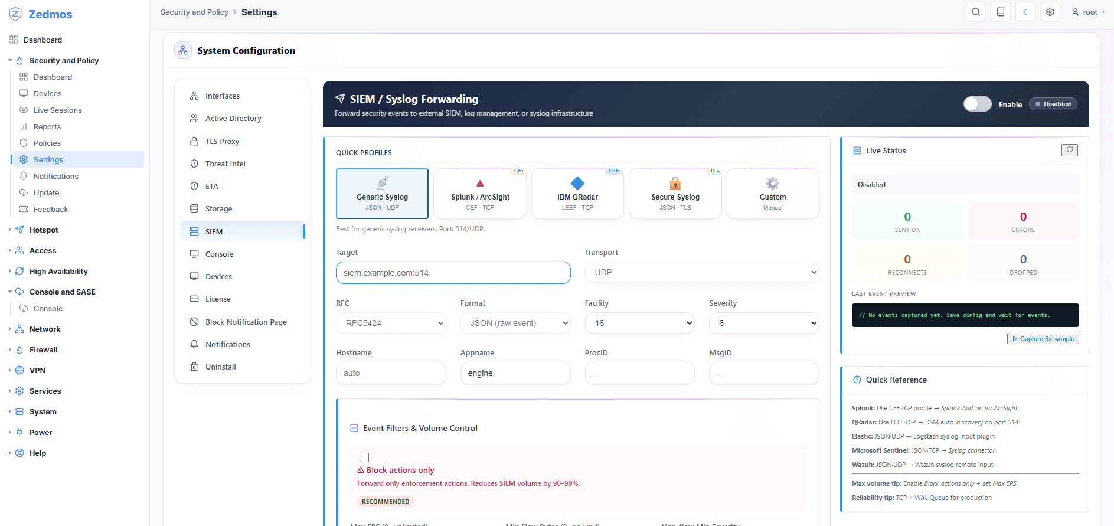Open the Format JSON dropdown
The height and width of the screenshot is (526, 1114).
pyautogui.click(x=515, y=323)
